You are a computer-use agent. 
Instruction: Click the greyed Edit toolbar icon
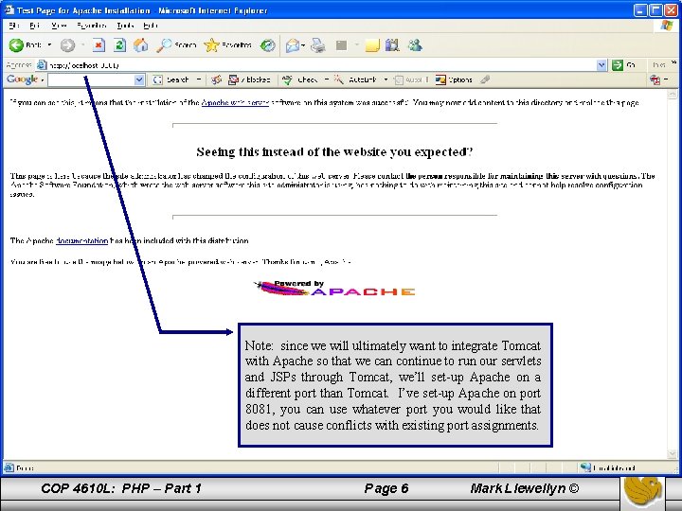pos(341,45)
